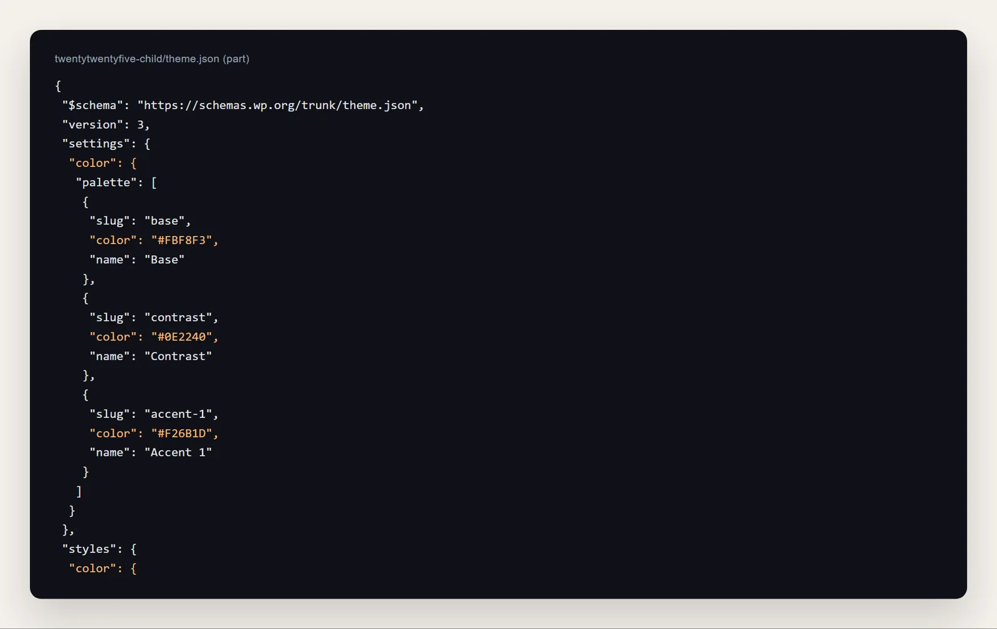Click the closing bracket ] of palette
Screen dimensions: 997x629
79,491
